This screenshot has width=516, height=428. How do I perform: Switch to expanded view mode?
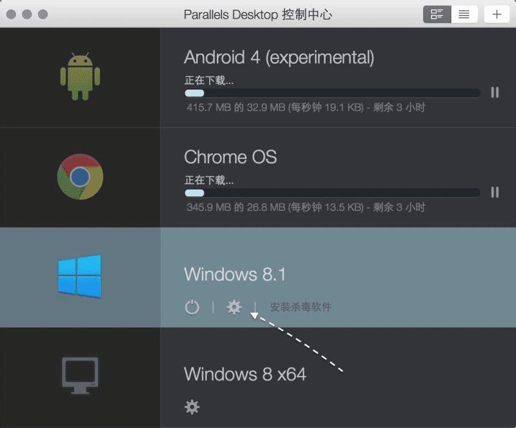(437, 14)
